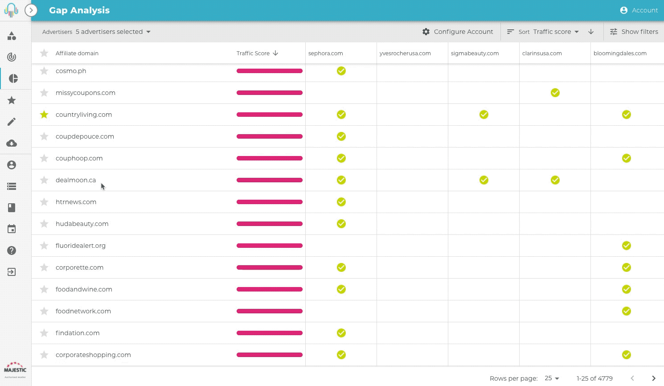Click the pencil edit sidebar icon
Screen dimensions: 664x386
12,122
